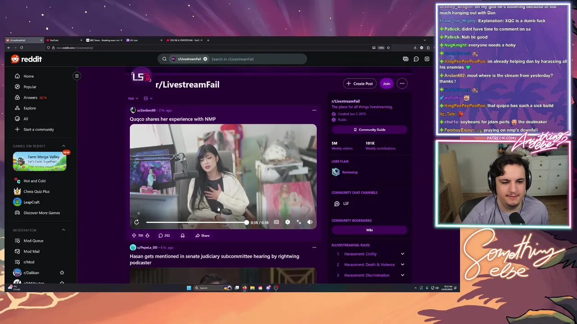Open community more options ellipsis
This screenshot has width=577, height=324.
pos(402,83)
